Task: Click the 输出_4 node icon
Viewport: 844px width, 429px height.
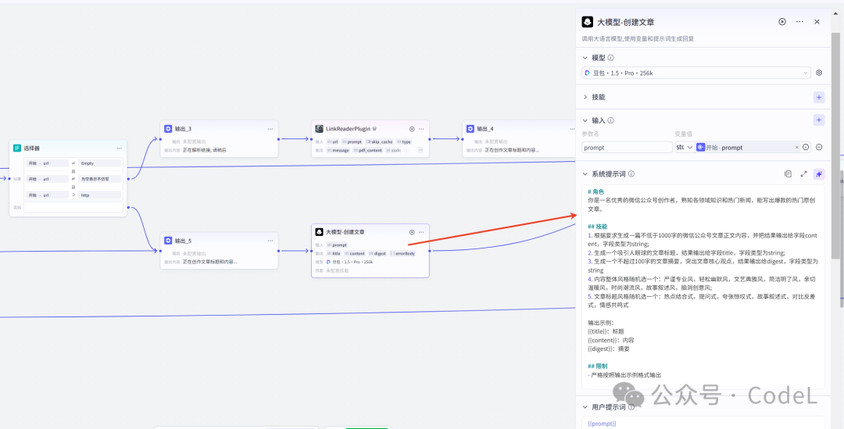Action: click(x=470, y=129)
